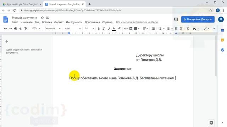Open the Файл menu
227x127 pixels.
click(15, 22)
